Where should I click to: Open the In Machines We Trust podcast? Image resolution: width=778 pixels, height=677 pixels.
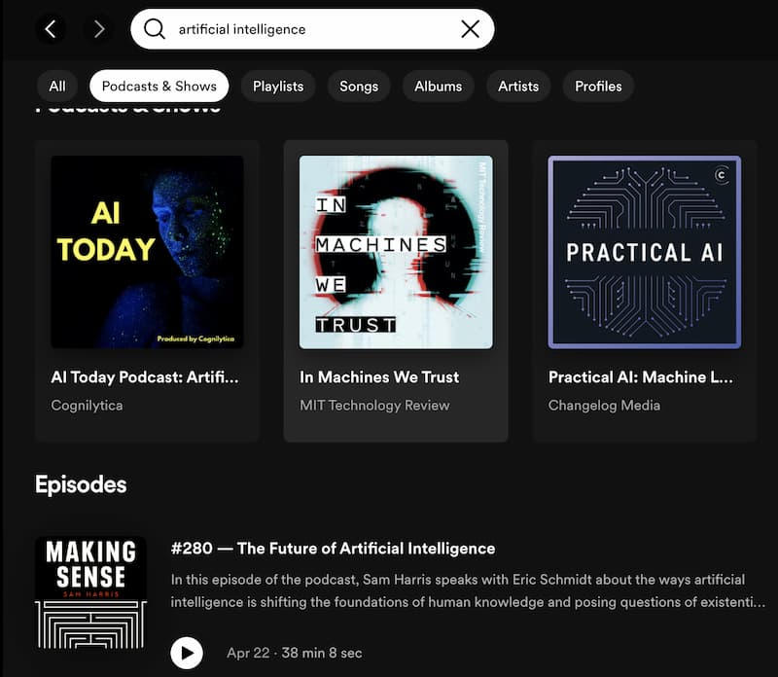396,253
